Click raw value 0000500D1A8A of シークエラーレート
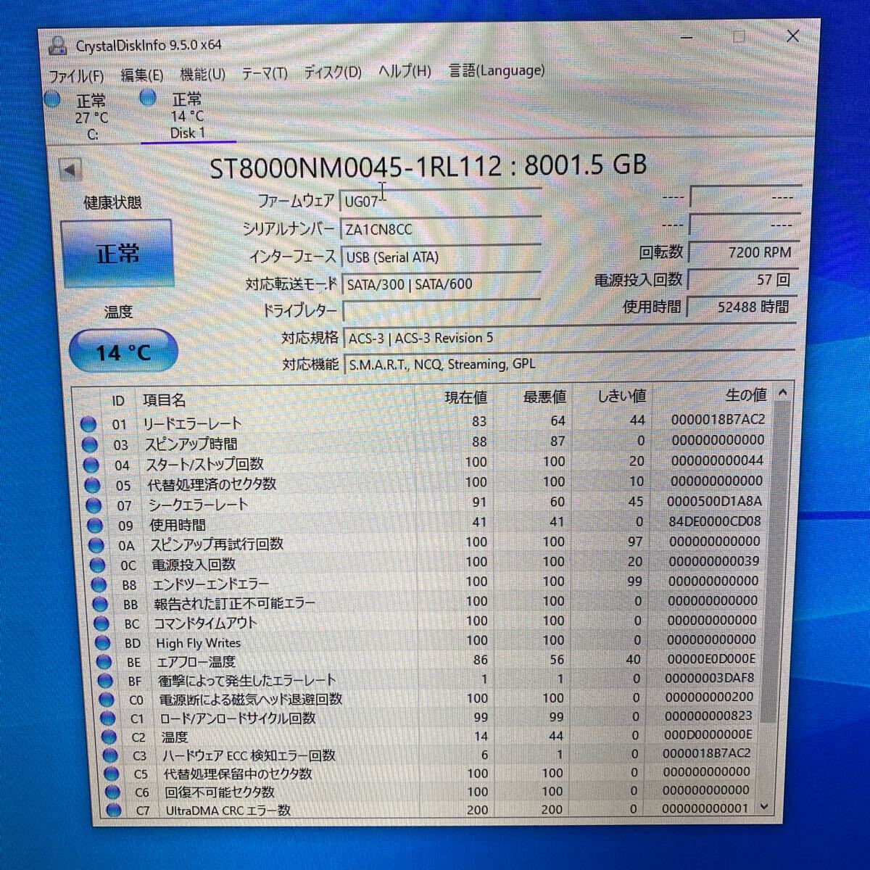Viewport: 870px width, 870px height. pyautogui.click(x=714, y=501)
